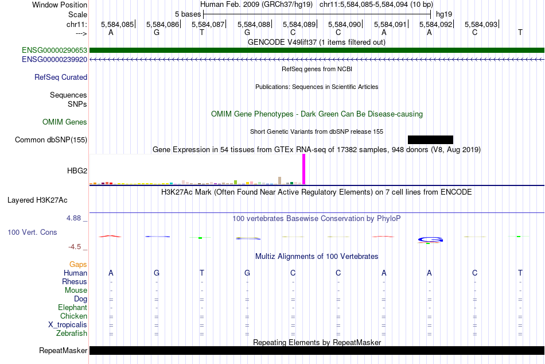Click the RepeatMasker track label
The width and height of the screenshot is (545, 364).
[x=63, y=350]
